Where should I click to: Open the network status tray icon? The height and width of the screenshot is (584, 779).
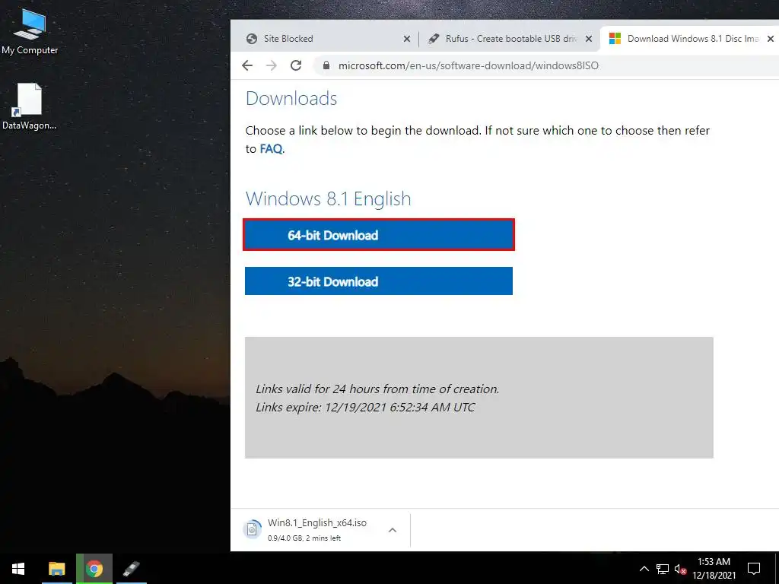click(x=663, y=569)
